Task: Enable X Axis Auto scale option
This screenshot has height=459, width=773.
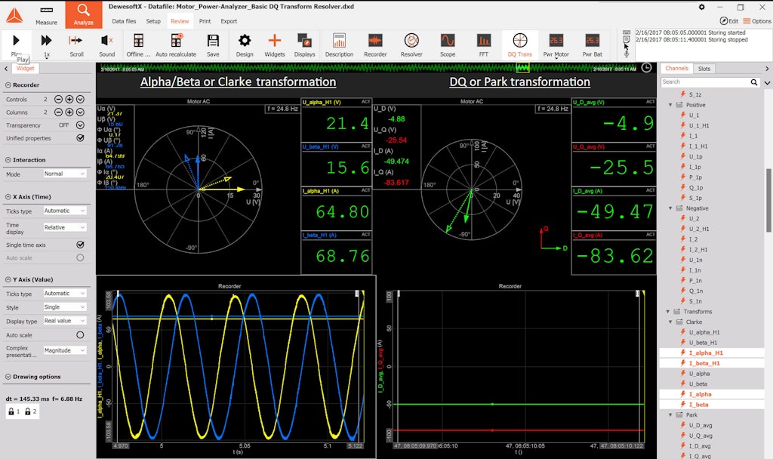Action: (80, 257)
